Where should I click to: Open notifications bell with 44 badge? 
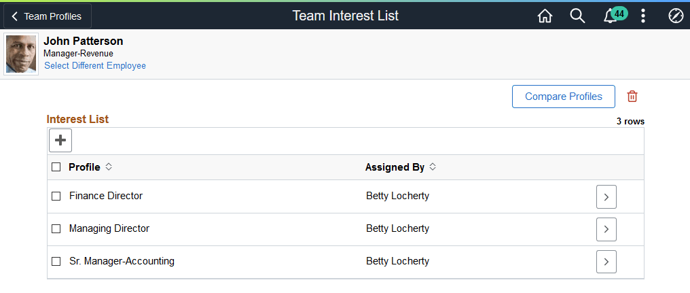611,16
